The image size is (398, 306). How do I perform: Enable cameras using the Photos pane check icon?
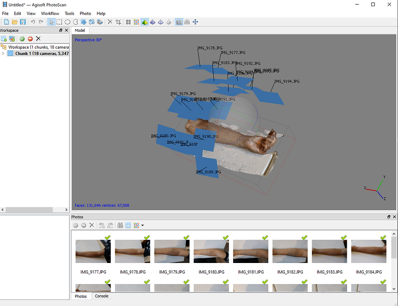[x=76, y=225]
